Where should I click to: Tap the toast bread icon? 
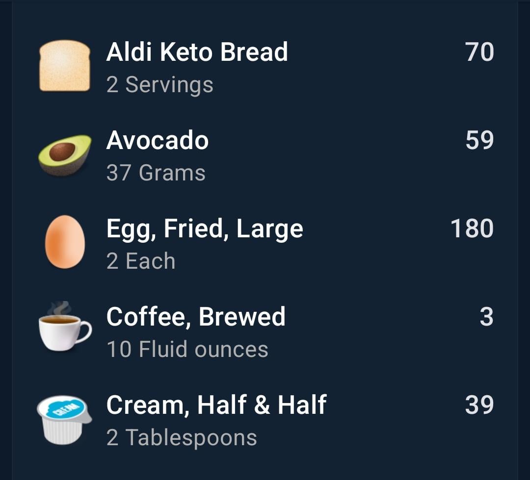pos(65,66)
